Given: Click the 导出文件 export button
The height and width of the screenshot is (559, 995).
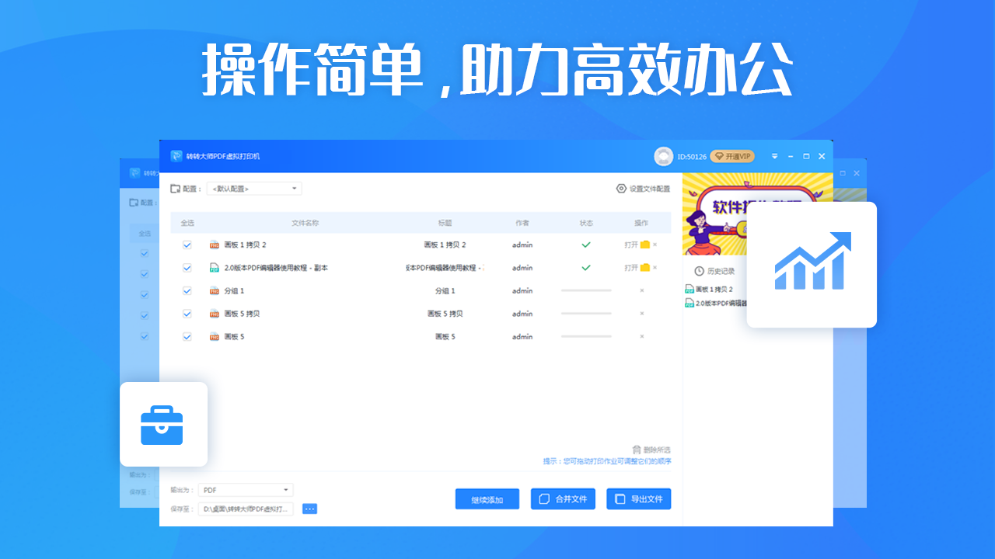Looking at the screenshot, I should (x=638, y=498).
